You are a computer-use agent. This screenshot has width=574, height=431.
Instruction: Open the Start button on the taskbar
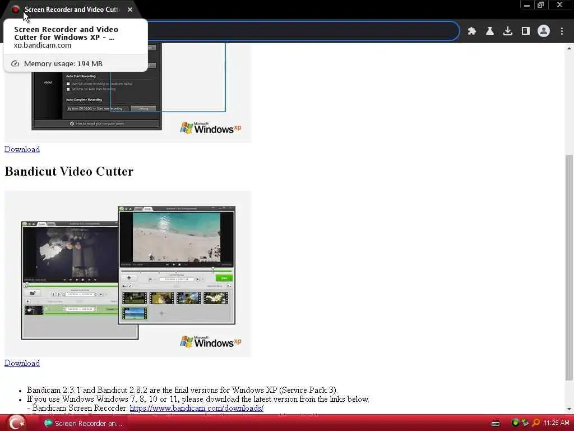[x=17, y=423]
